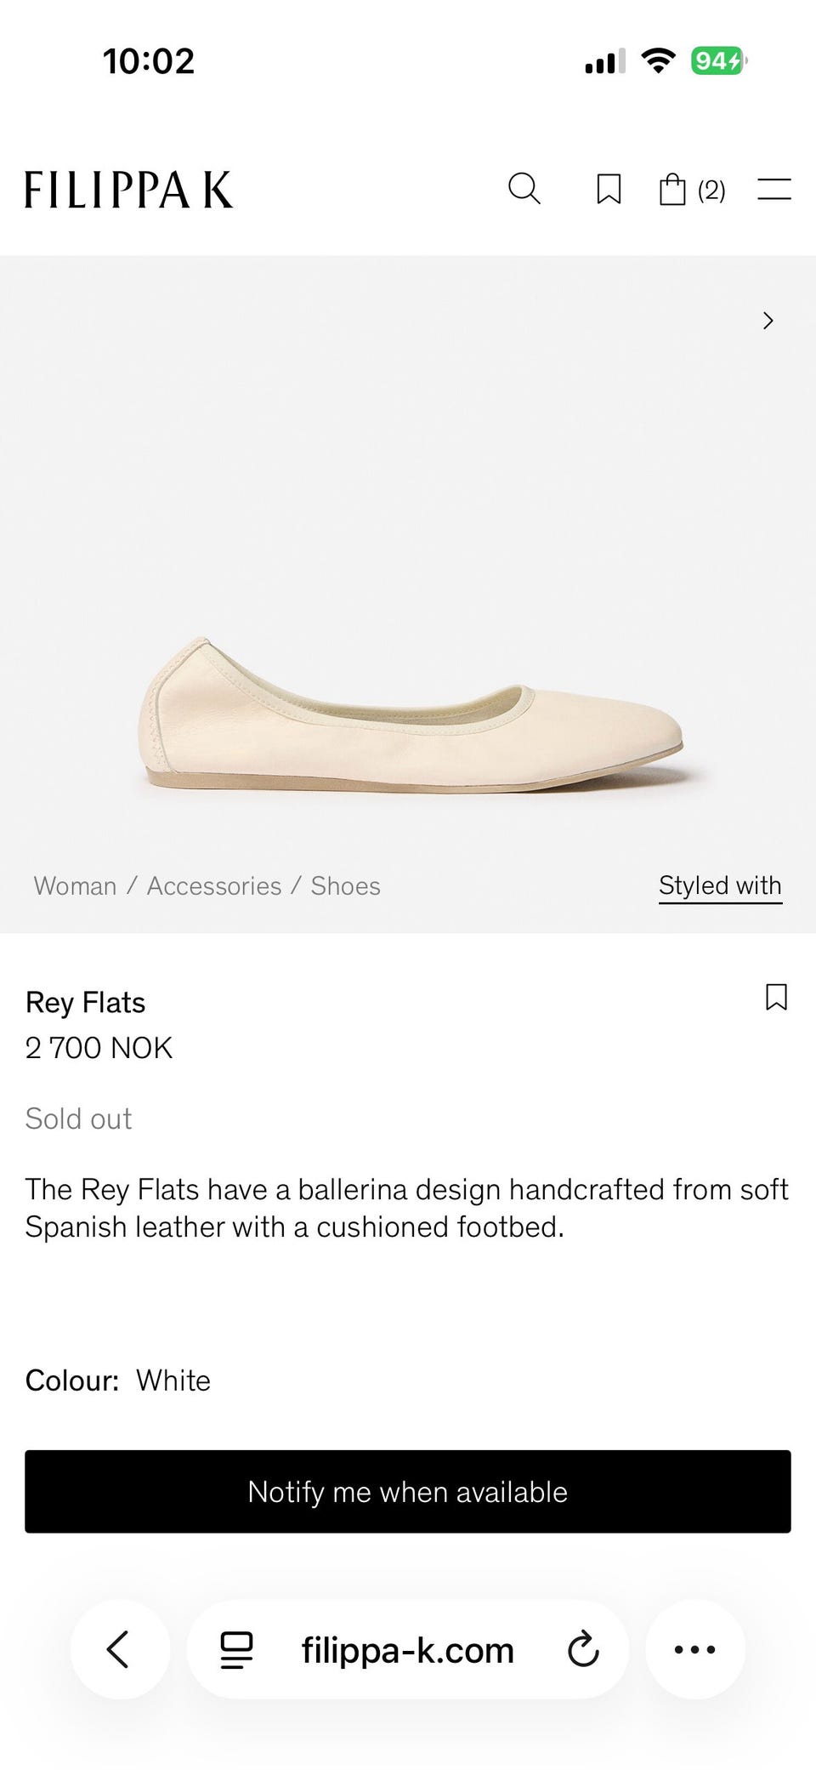Viewport: 816px width, 1770px height.
Task: Go to Woman breadcrumb
Action: [x=75, y=885]
